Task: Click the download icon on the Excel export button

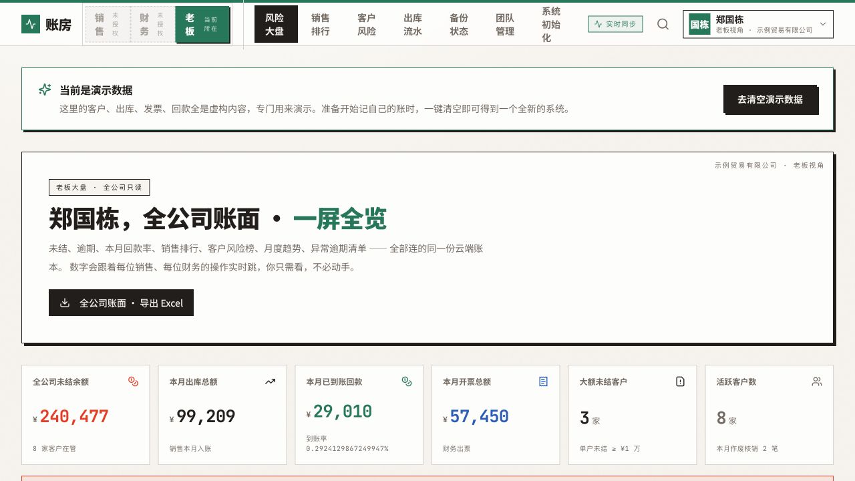Action: (65, 303)
